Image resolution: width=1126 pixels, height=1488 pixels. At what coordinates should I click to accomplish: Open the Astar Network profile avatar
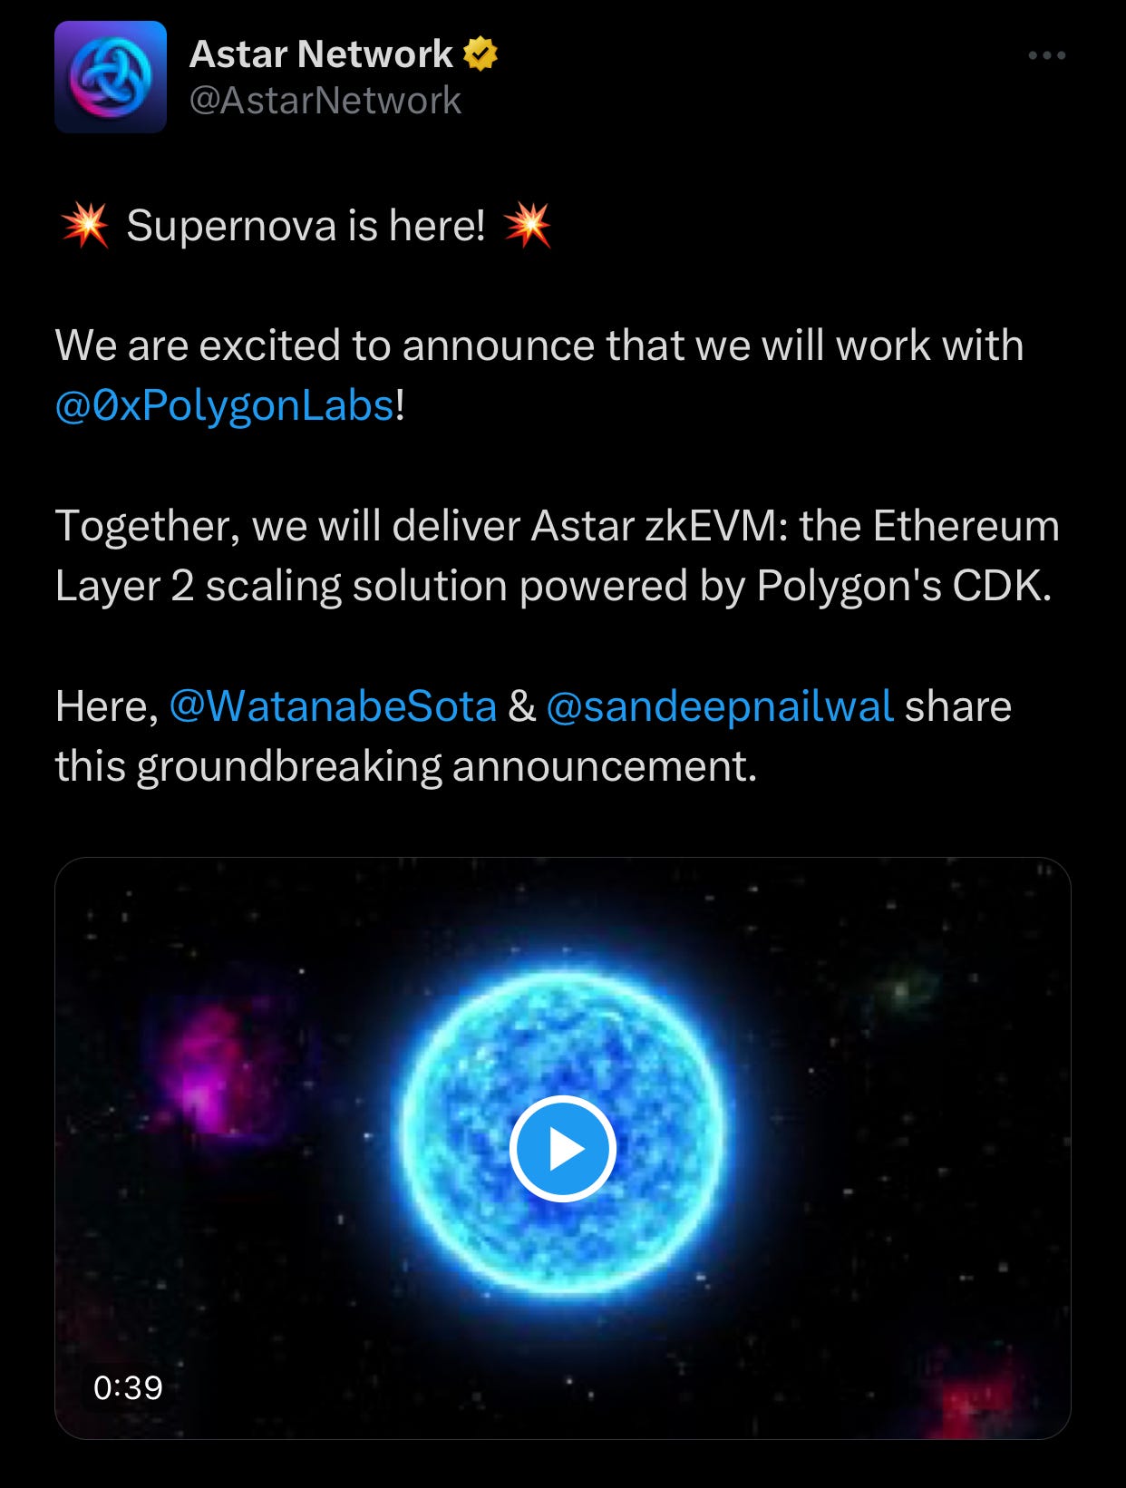[x=111, y=77]
